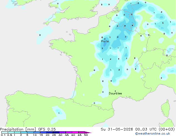The image size is (176, 136).
Task: Select the 20–25 mm legend color swatch
Action: [x=50, y=132]
